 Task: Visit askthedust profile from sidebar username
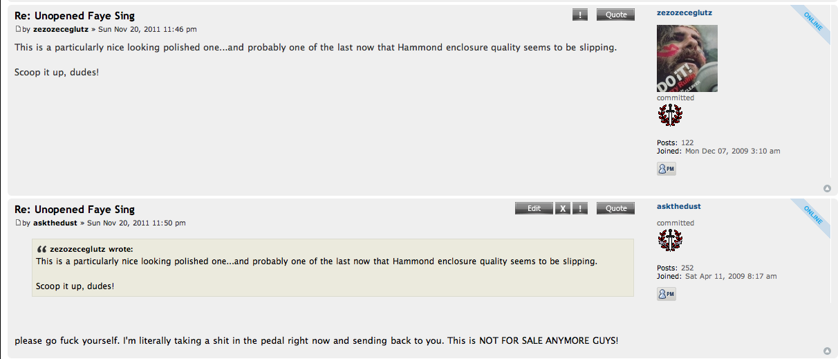[x=678, y=206]
